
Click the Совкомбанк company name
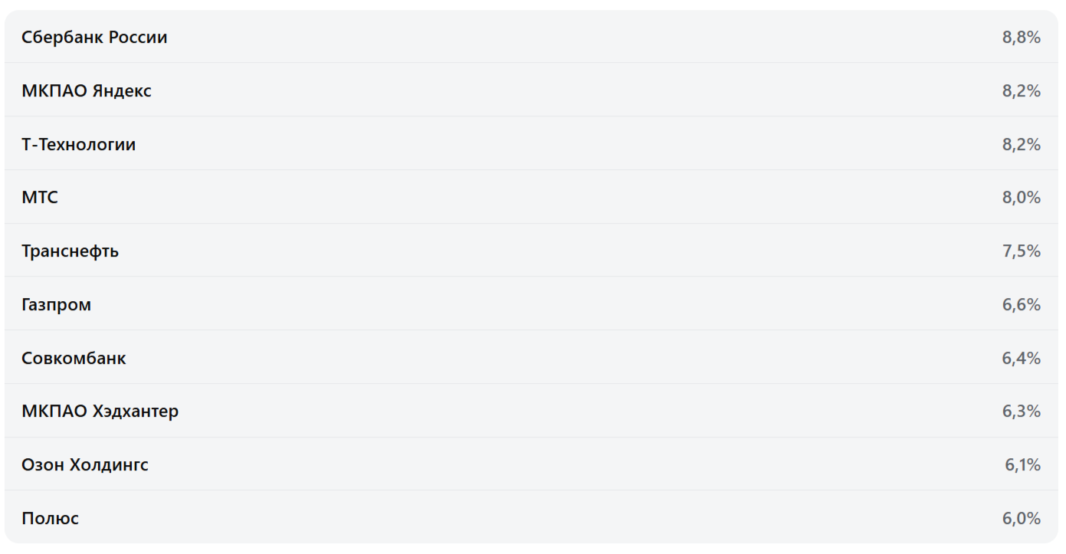click(74, 359)
